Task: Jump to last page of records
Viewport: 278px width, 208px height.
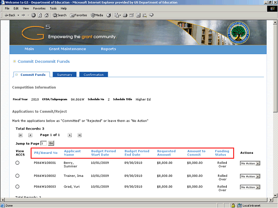Action: tap(79, 135)
